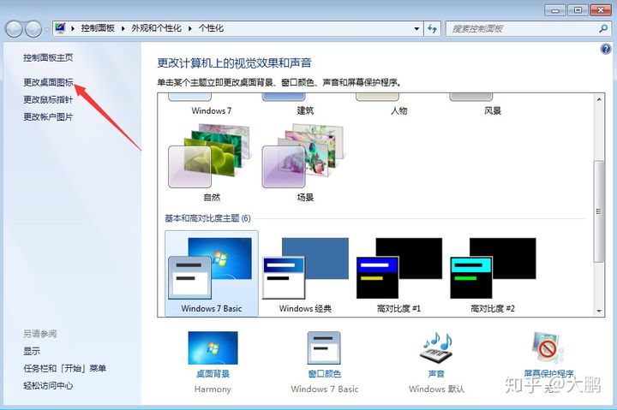The height and width of the screenshot is (410, 617).
Task: Open 显示 link under 另请参阅
Action: 32,351
